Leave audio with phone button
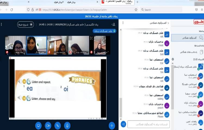This screenshot has width=204, height=130. click(58, 125)
